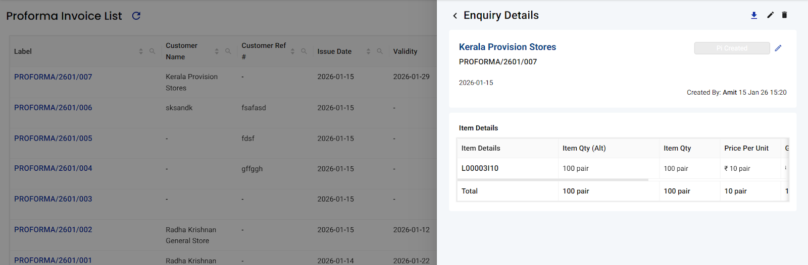
Task: Search the Customer Name column
Action: 228,51
